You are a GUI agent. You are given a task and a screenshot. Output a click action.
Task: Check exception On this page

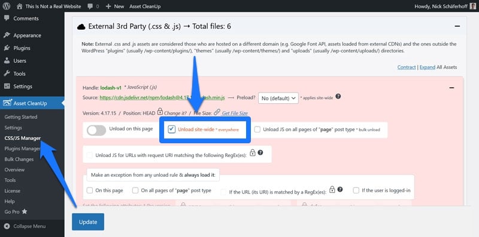(x=89, y=190)
